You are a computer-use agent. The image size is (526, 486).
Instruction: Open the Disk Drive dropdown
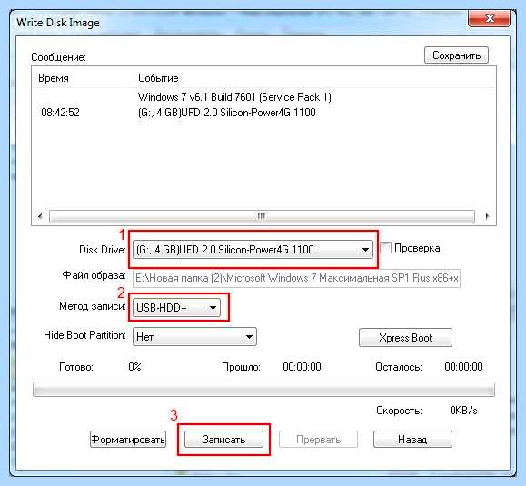coord(253,250)
